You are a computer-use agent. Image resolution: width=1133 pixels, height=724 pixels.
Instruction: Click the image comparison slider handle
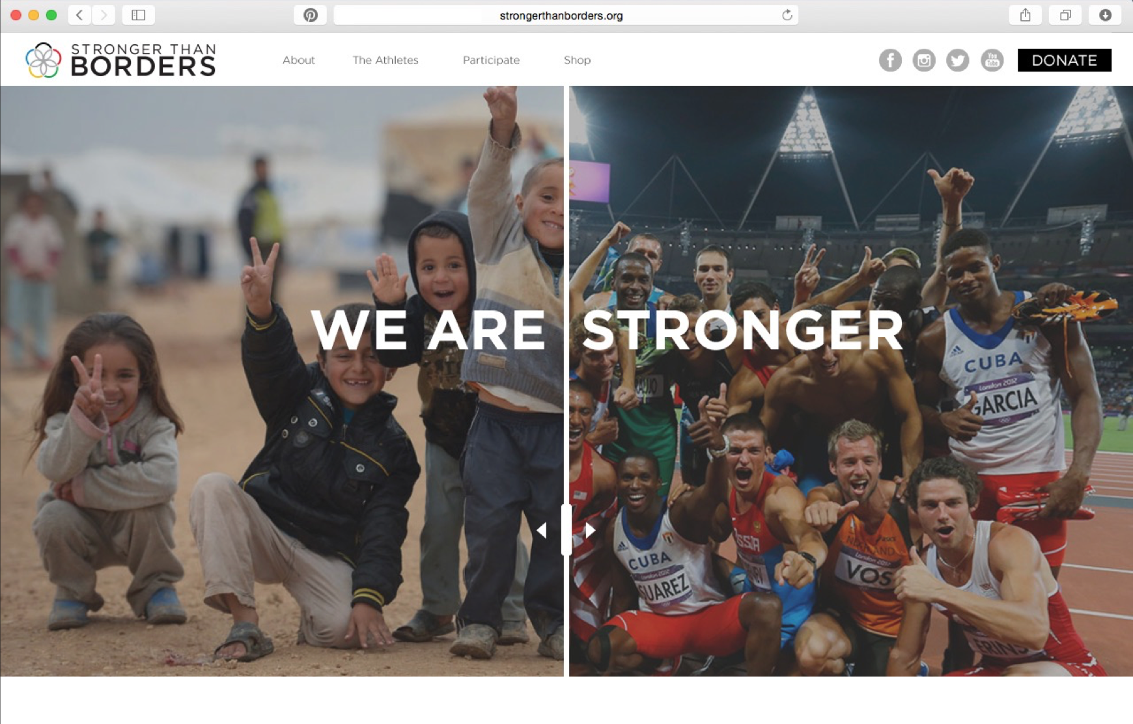(x=566, y=530)
